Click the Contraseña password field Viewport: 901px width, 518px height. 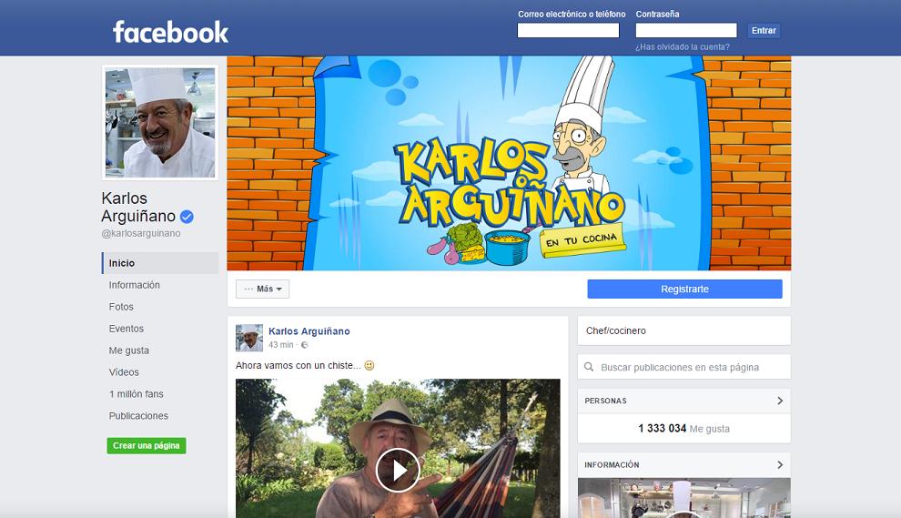pyautogui.click(x=686, y=31)
